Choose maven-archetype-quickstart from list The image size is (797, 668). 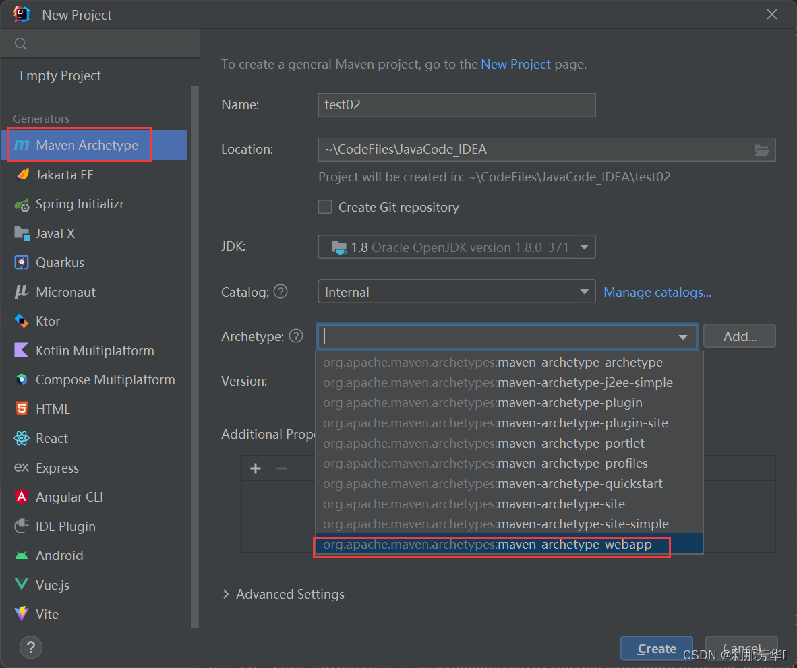(x=509, y=483)
